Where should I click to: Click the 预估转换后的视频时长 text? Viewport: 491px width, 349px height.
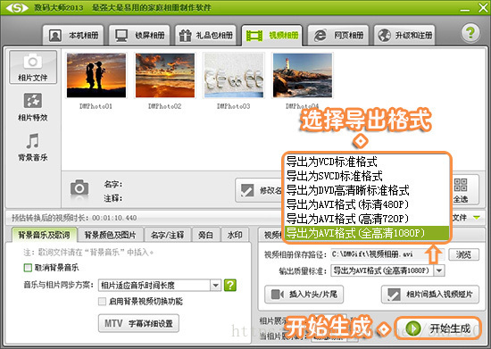click(x=74, y=218)
